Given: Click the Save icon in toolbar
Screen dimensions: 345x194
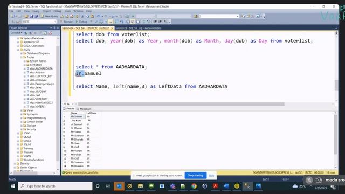Looking at the screenshot, I should (x=31, y=16).
